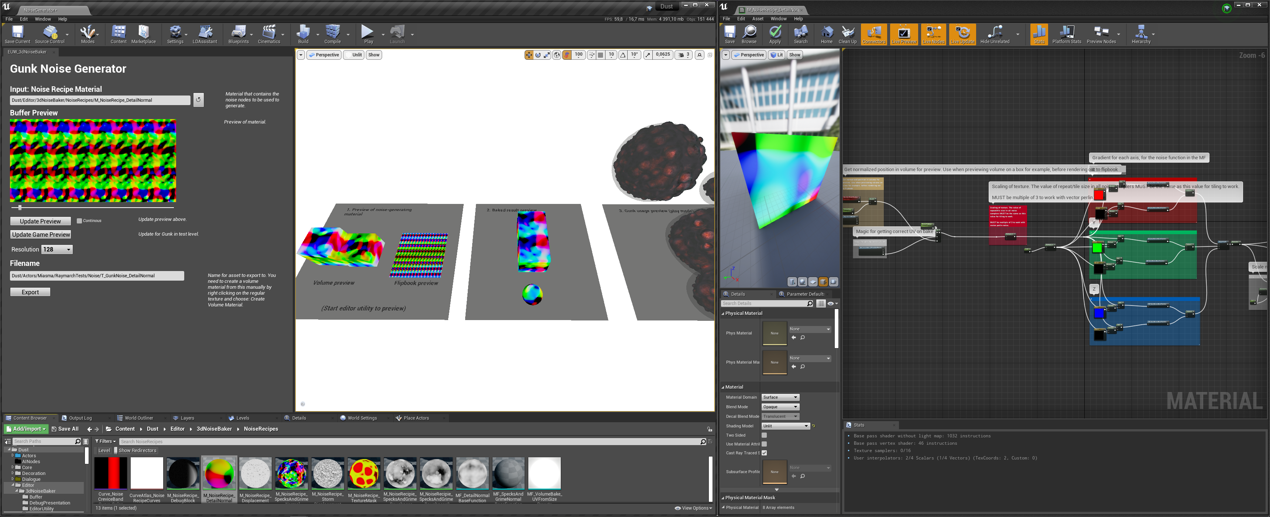Click the Update Game Preview button
Screen dimensions: 1270x517
(x=41, y=235)
